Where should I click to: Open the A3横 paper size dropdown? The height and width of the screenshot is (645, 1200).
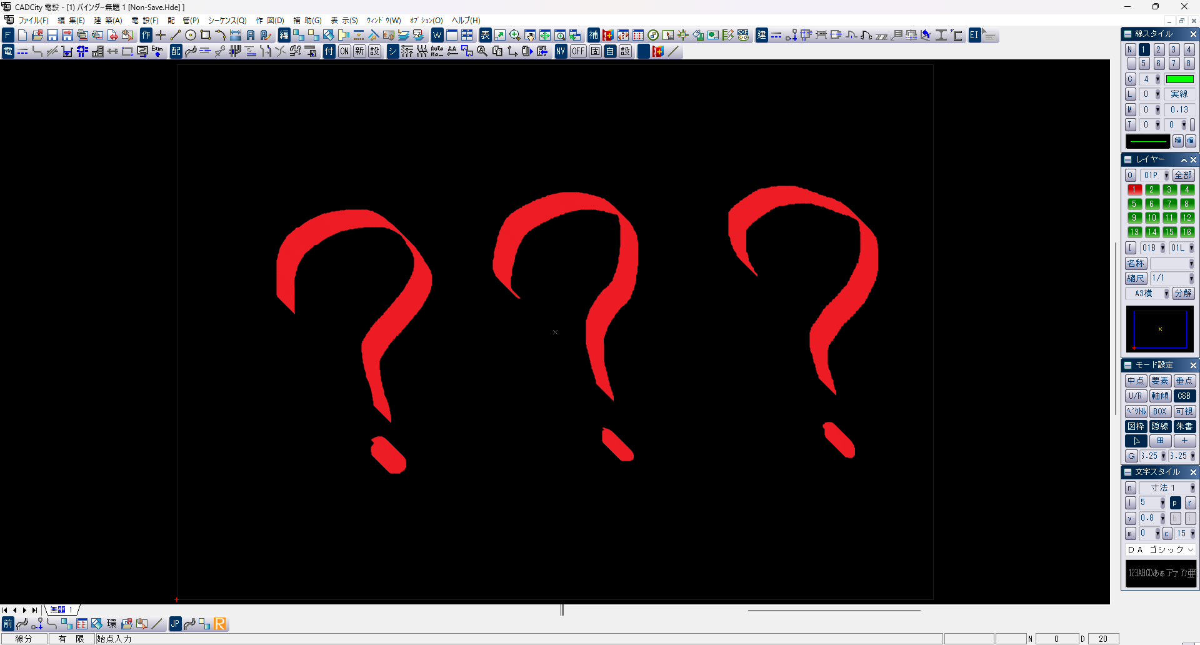[x=1166, y=294]
